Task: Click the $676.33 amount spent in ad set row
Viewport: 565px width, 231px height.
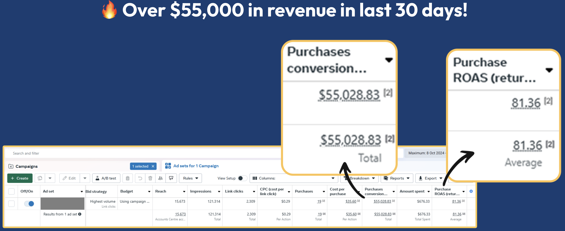Action: [423, 201]
